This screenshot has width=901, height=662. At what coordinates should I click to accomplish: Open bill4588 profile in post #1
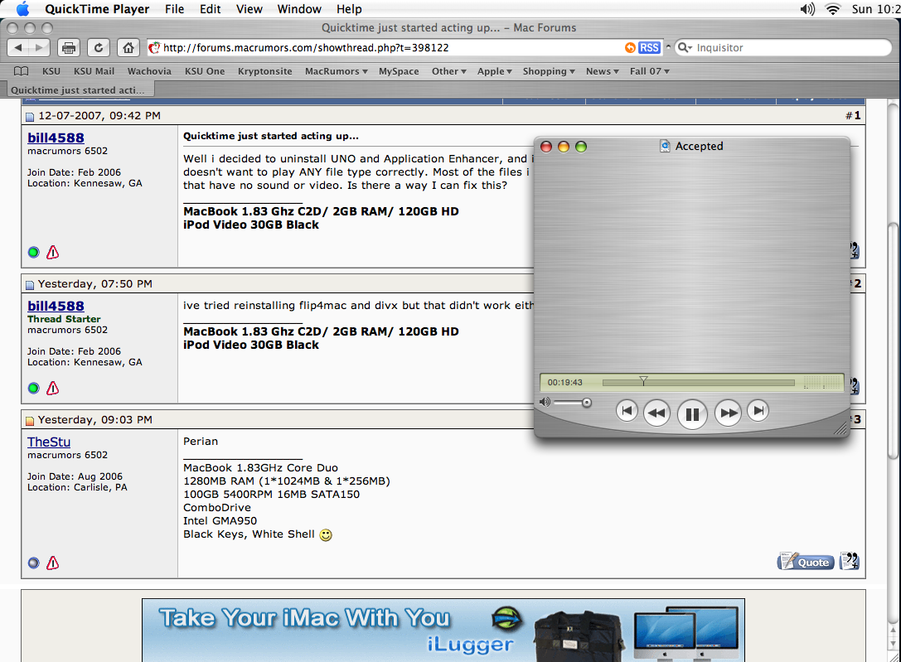click(56, 138)
